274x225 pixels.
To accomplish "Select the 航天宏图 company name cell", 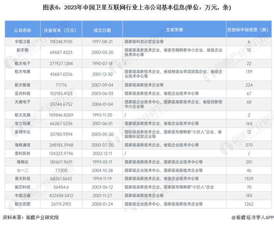I will 23,204.
